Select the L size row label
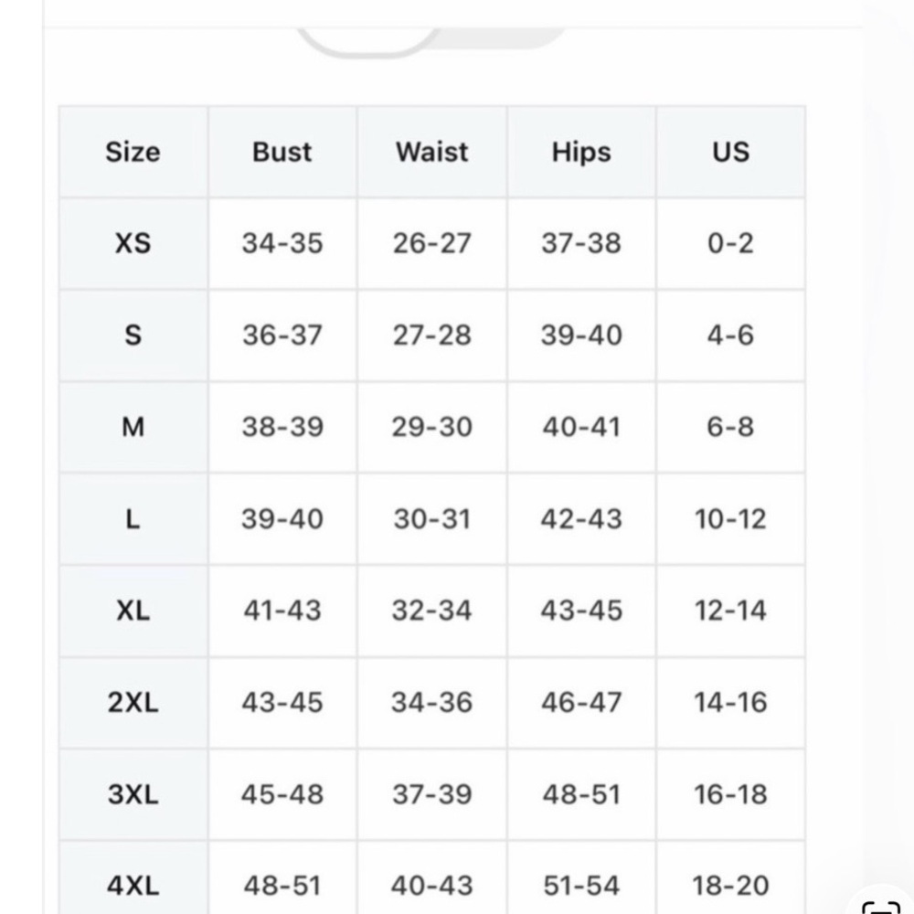The image size is (914, 914). tap(133, 519)
